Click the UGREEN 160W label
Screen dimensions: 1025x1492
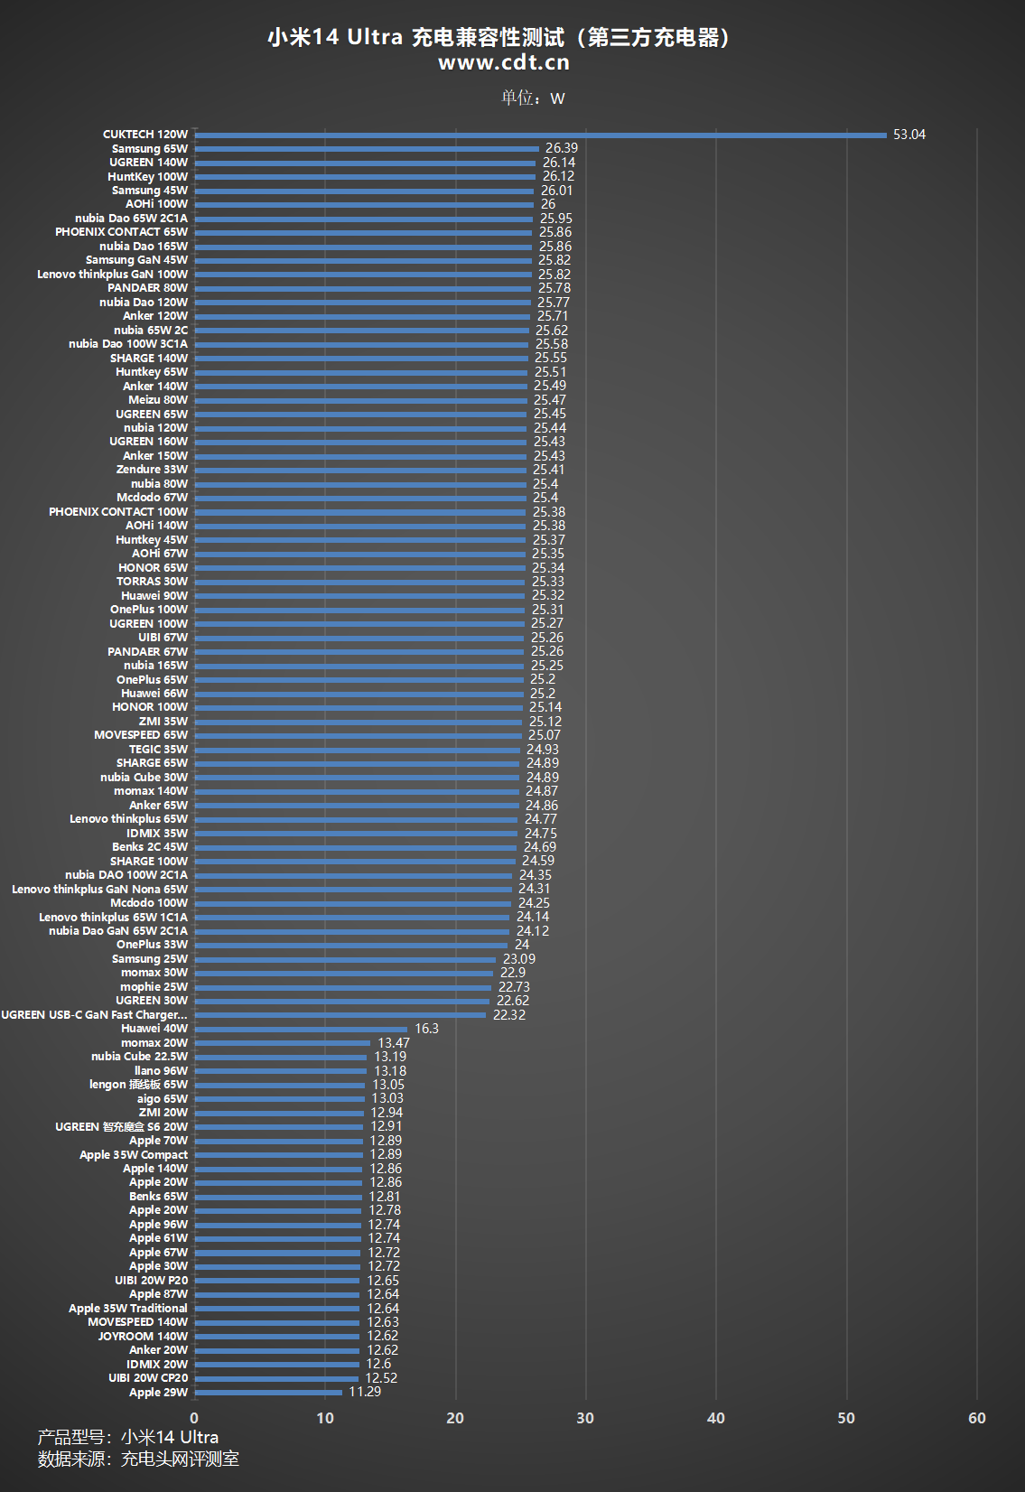[x=149, y=442]
